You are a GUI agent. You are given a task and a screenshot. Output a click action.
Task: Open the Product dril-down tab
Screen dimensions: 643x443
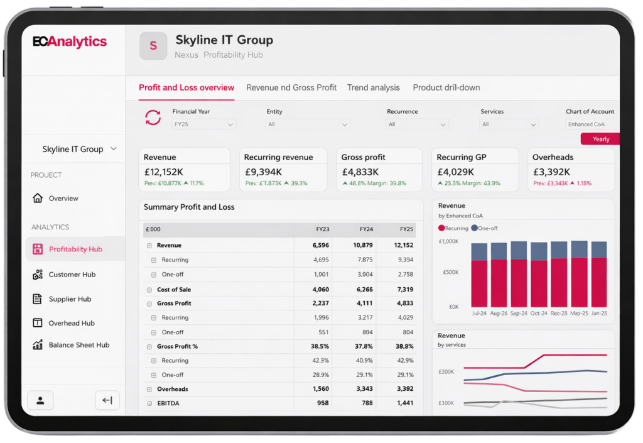point(446,88)
